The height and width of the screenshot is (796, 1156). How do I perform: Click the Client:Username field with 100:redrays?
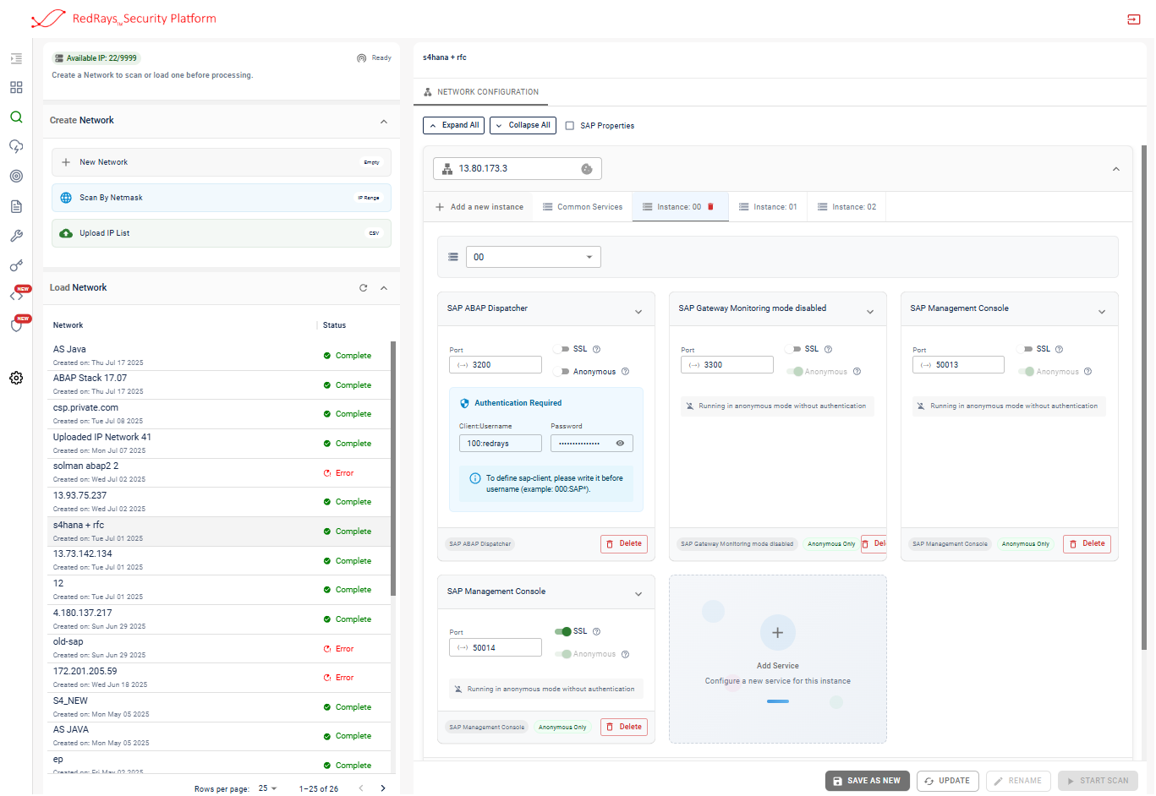pos(501,444)
